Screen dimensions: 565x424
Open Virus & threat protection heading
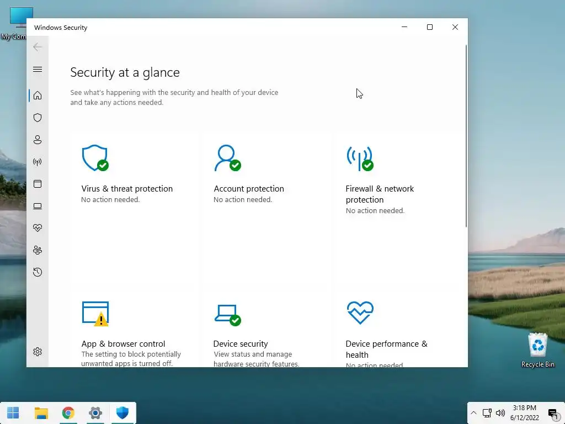pyautogui.click(x=127, y=189)
